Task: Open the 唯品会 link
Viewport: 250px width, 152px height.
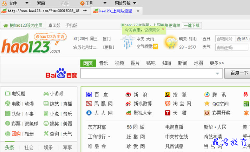Action: [97, 146]
